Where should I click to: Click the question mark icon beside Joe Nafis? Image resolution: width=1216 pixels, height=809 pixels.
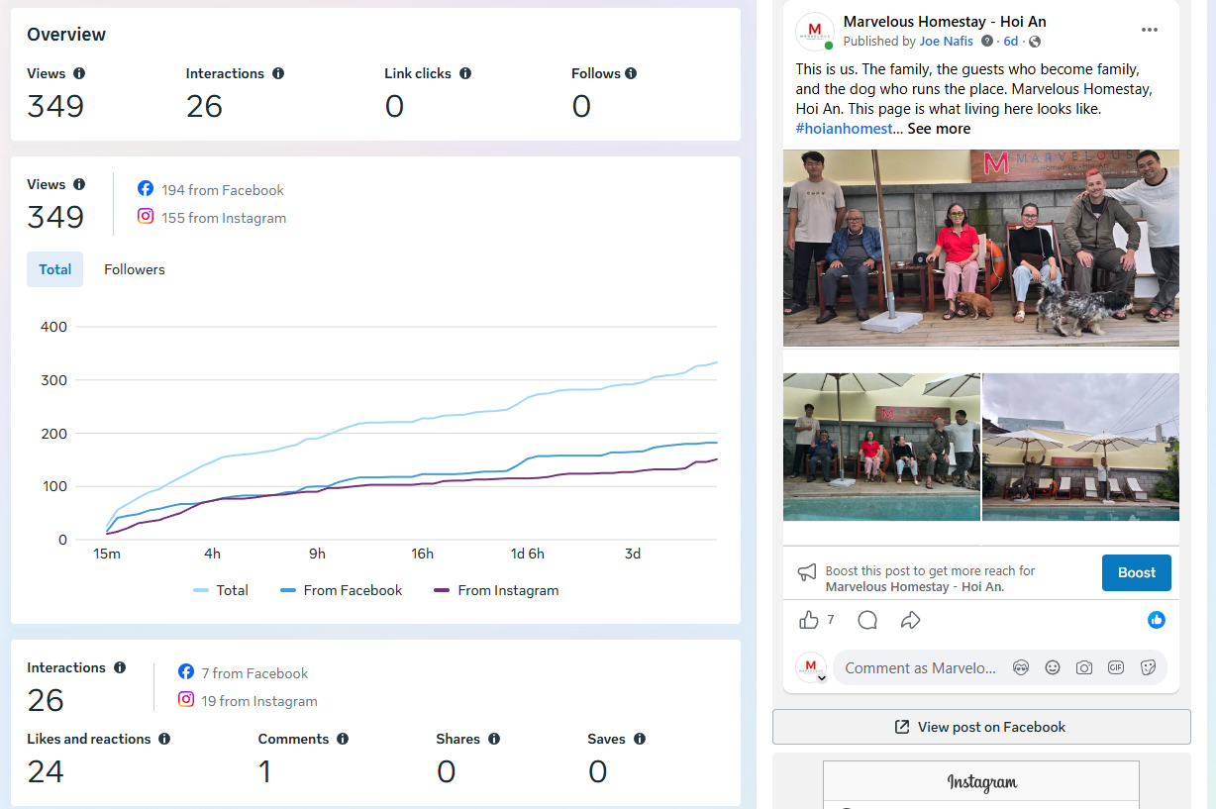pyautogui.click(x=986, y=42)
